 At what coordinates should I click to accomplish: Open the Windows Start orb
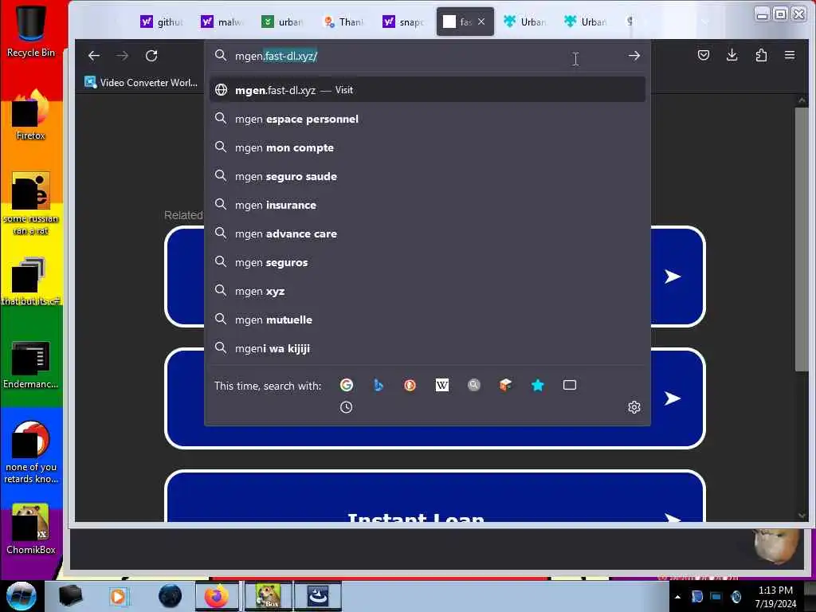pyautogui.click(x=22, y=596)
